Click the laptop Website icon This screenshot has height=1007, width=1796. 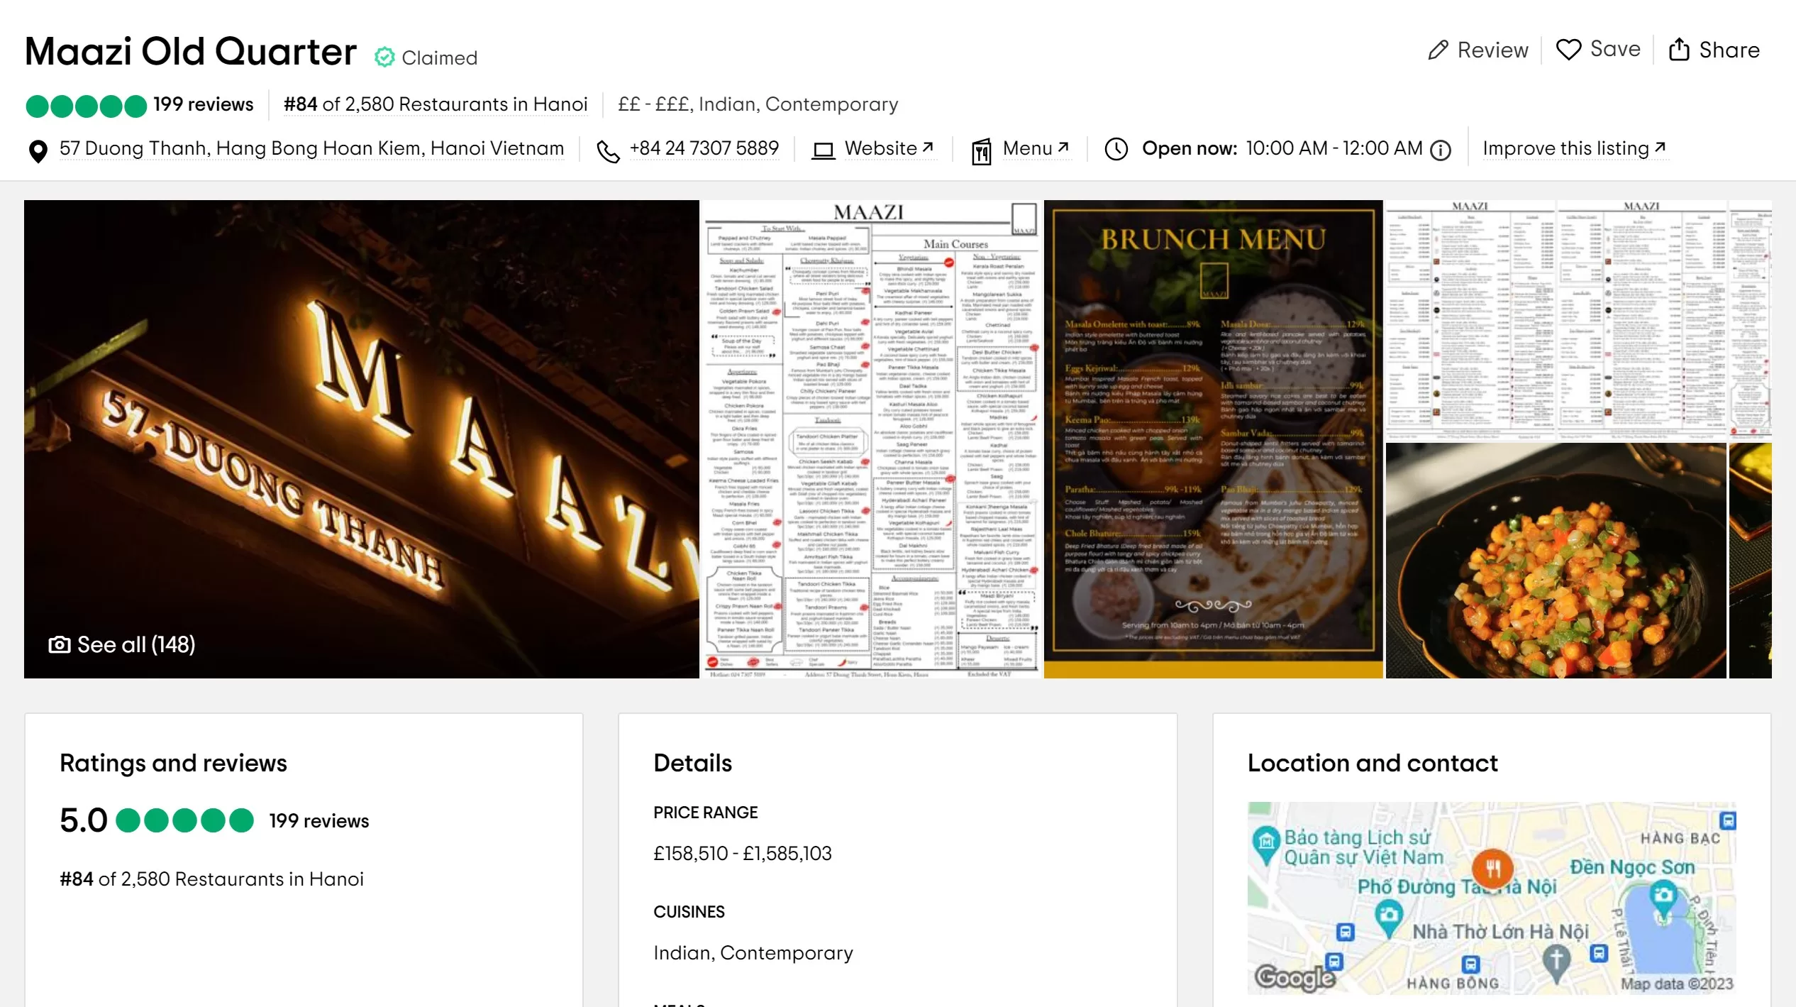(x=823, y=150)
